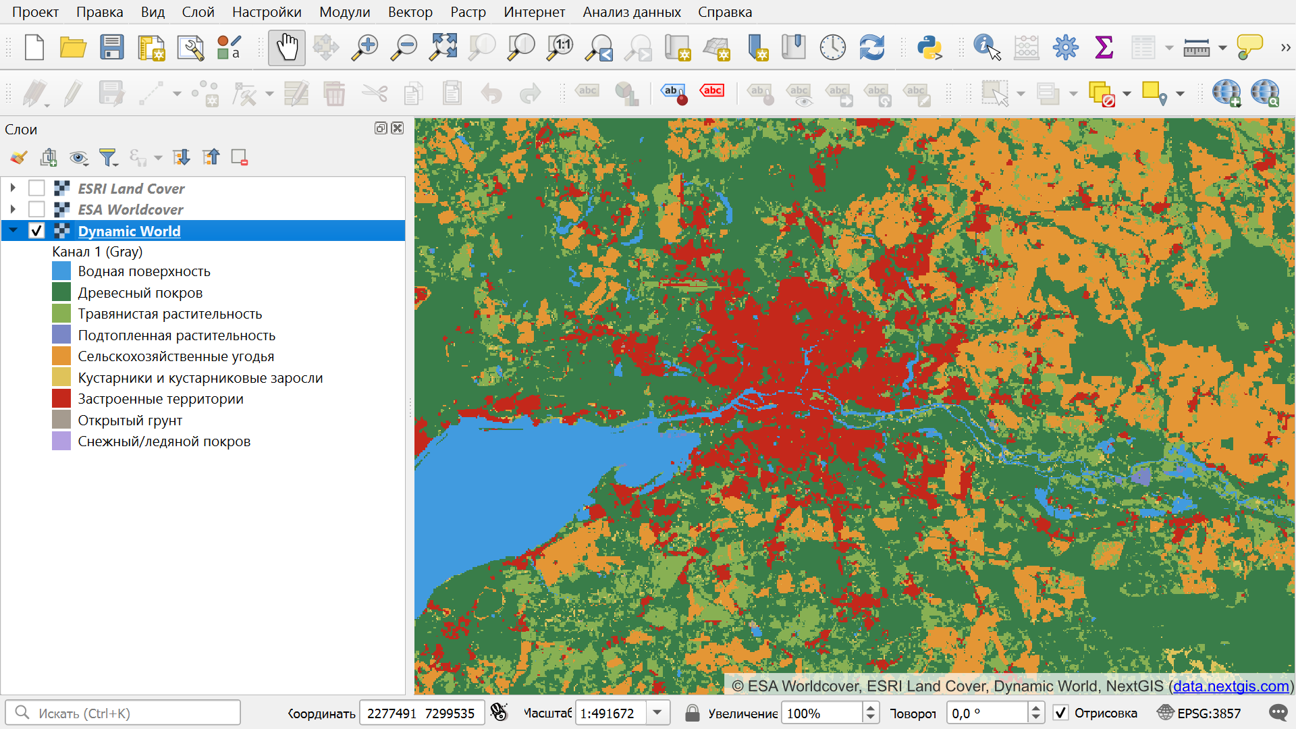Open the Растр menu
This screenshot has width=1296, height=729.
coord(468,12)
